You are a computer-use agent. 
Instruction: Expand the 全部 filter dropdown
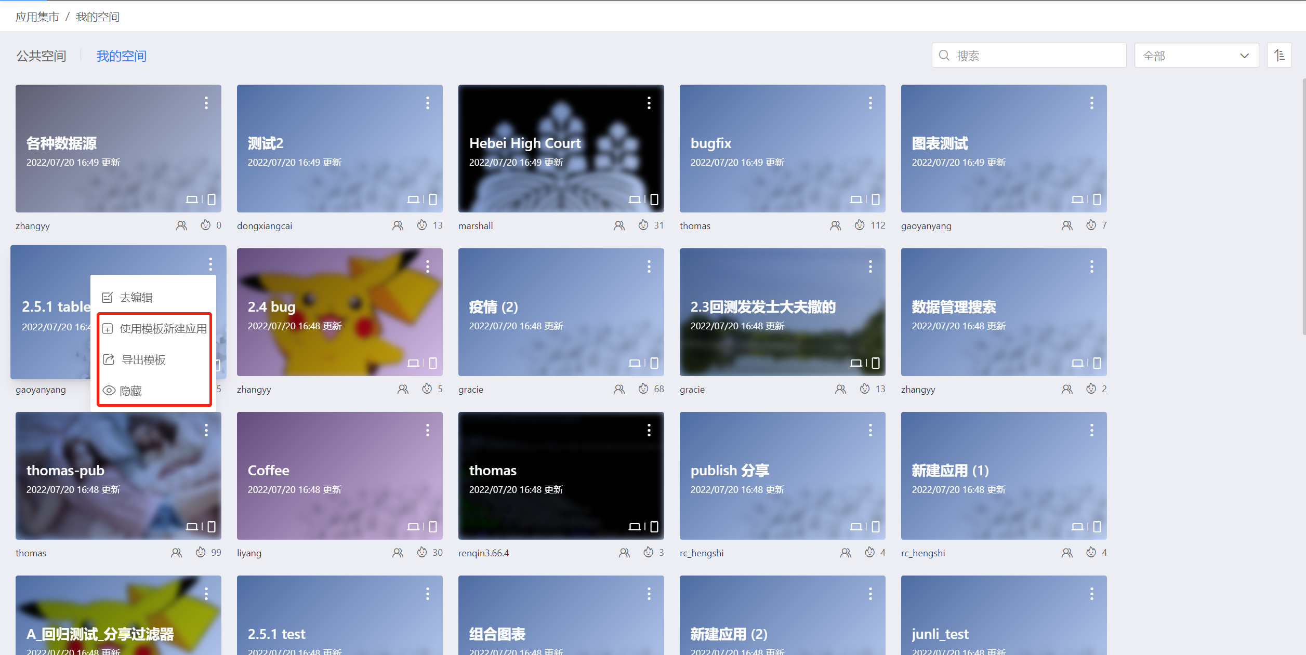[x=1196, y=56]
